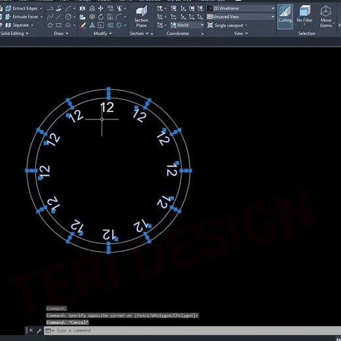Open the Ellipse tool flyout arrow
This screenshot has height=341, width=341.
(x=74, y=25)
